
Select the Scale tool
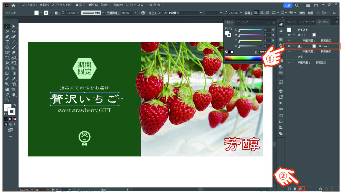click(x=14, y=58)
